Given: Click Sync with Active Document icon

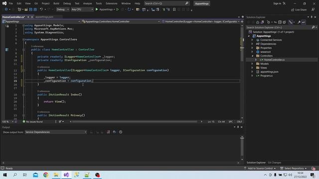Looking at the screenshot, I should pyautogui.click(x=275, y=22).
